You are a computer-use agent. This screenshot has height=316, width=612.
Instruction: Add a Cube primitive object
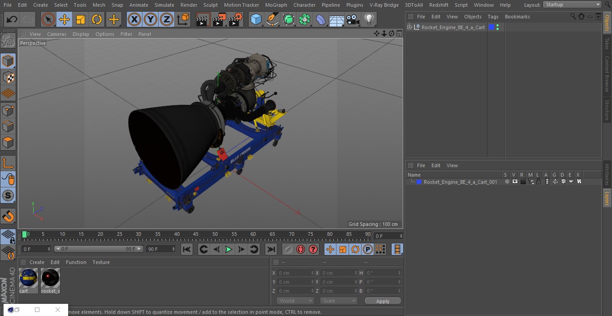pos(256,20)
